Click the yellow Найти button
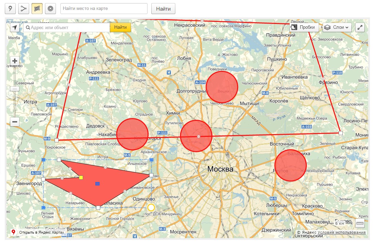 120,27
